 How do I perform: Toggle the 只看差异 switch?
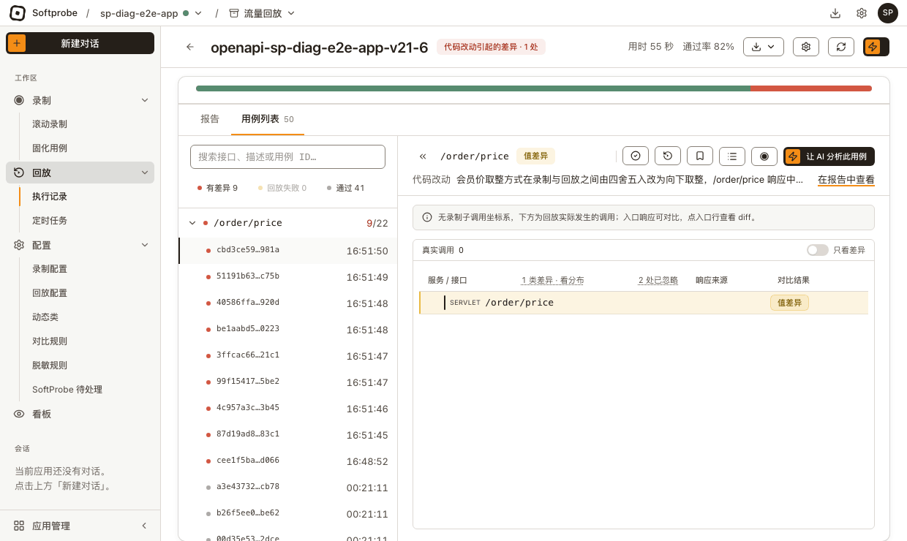pyautogui.click(x=817, y=250)
